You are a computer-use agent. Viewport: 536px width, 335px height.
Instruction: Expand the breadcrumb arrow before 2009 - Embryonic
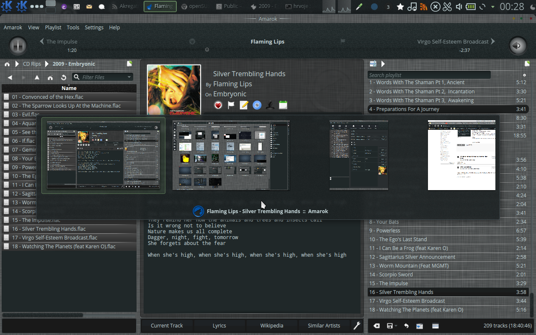[x=47, y=64]
